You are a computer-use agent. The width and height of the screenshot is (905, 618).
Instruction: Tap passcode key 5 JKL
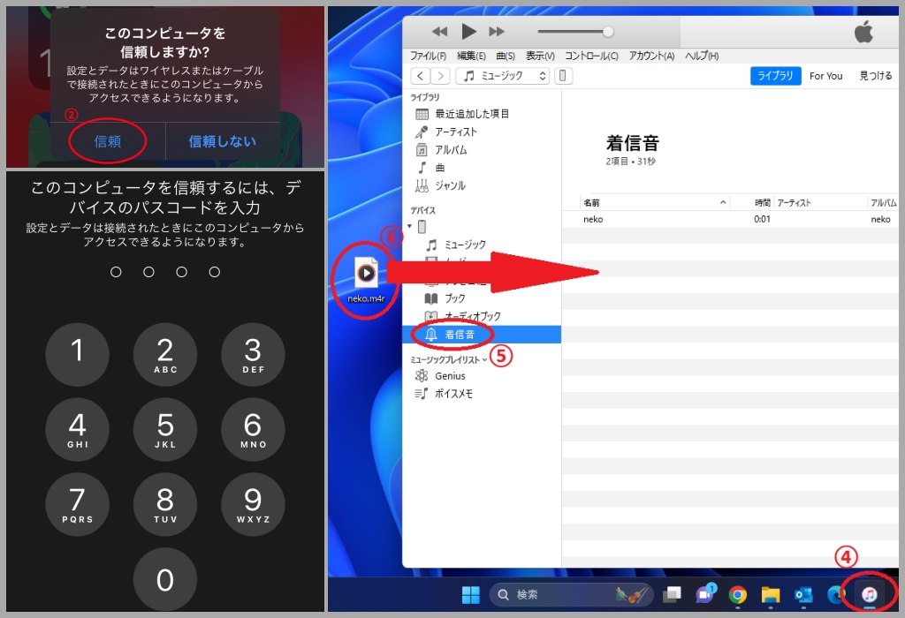coord(165,429)
